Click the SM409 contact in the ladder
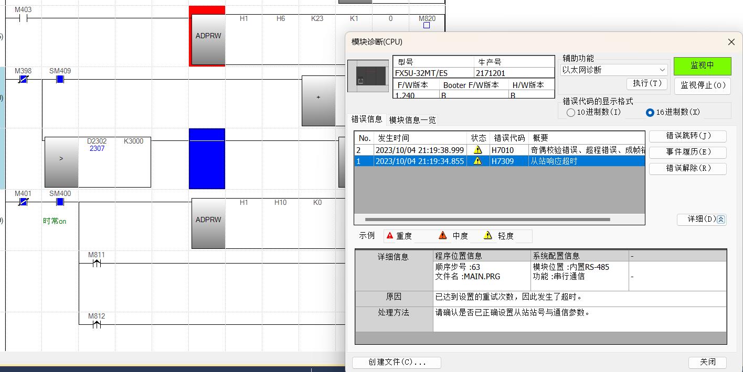Screen dimensions: 743x372 click(x=60, y=79)
